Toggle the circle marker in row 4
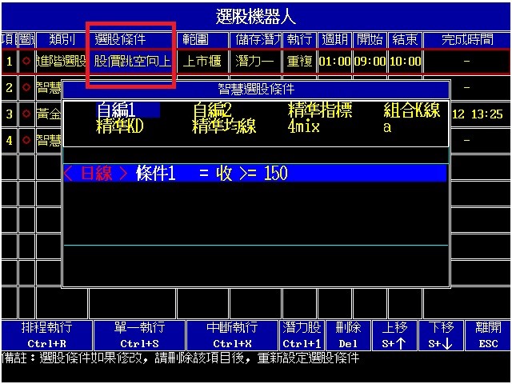 [x=26, y=141]
